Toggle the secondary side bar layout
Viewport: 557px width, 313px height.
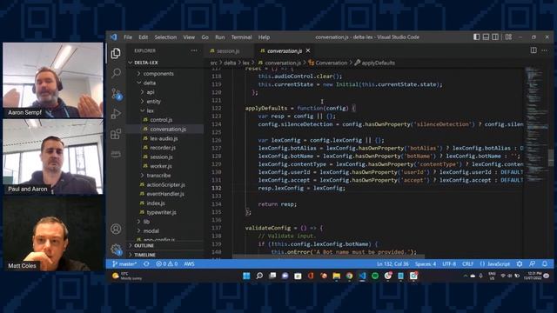[495, 37]
